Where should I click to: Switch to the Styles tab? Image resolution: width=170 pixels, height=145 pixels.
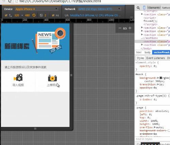140,58
